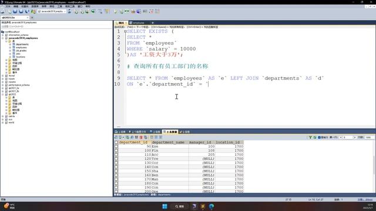
Task: Open taskbar search box
Action: pos(179,206)
